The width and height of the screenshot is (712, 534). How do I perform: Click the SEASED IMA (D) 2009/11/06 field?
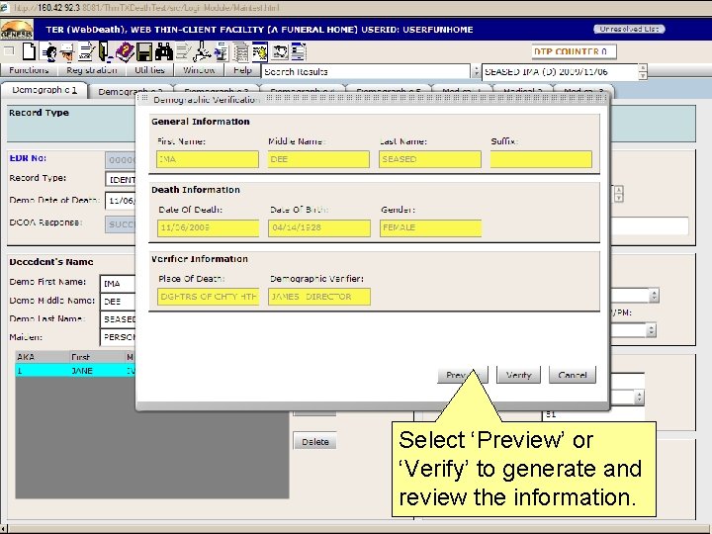pos(560,72)
